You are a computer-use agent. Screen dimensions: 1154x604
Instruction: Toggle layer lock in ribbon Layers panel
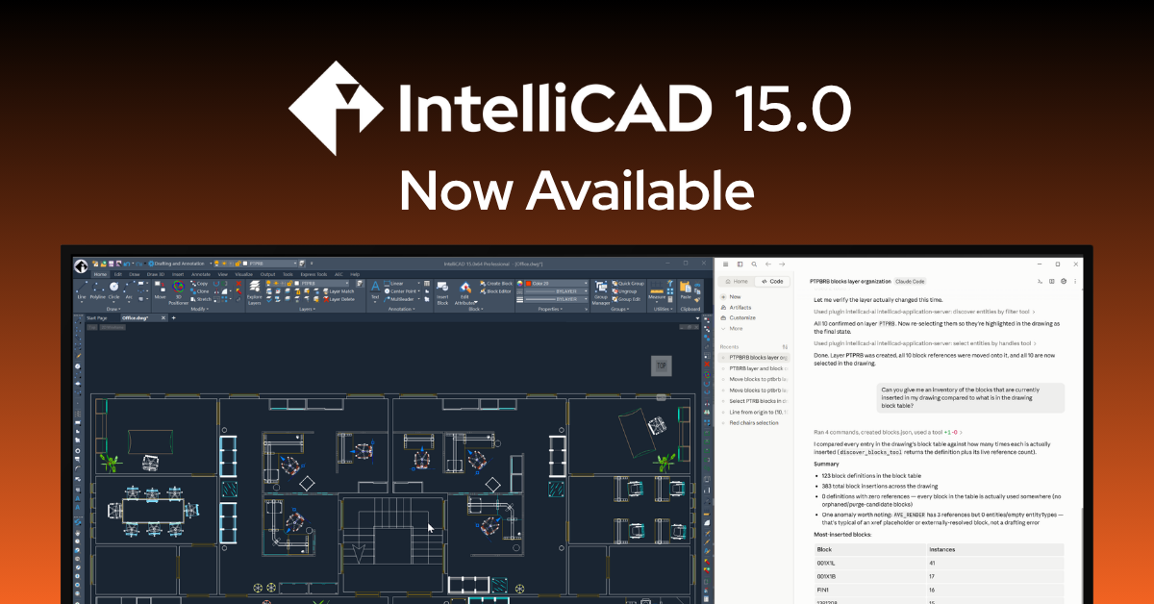(289, 283)
